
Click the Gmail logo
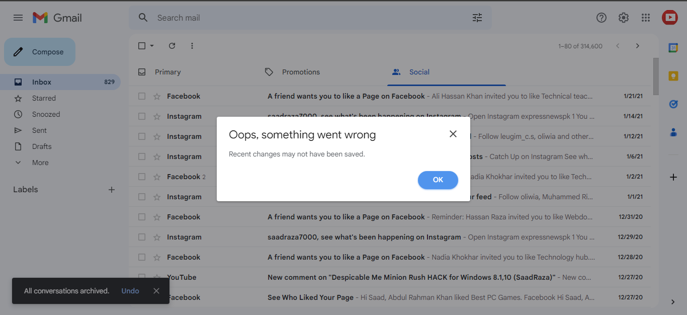tap(57, 18)
